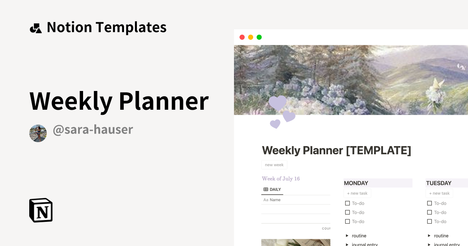Click the yellow window minimize dot
The height and width of the screenshot is (246, 468).
coord(250,37)
